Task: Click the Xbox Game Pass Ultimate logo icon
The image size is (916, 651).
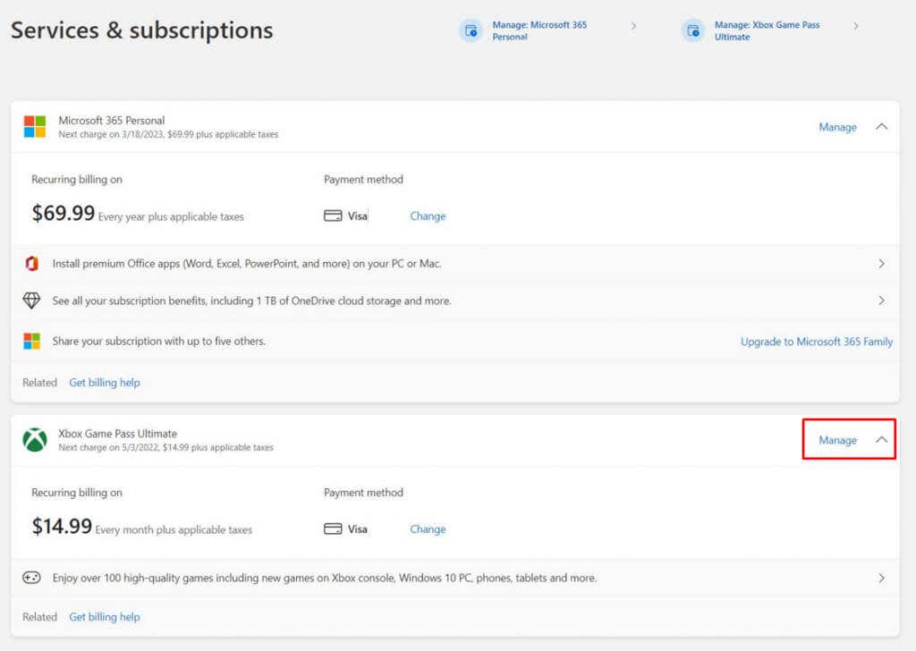Action: pyautogui.click(x=35, y=440)
